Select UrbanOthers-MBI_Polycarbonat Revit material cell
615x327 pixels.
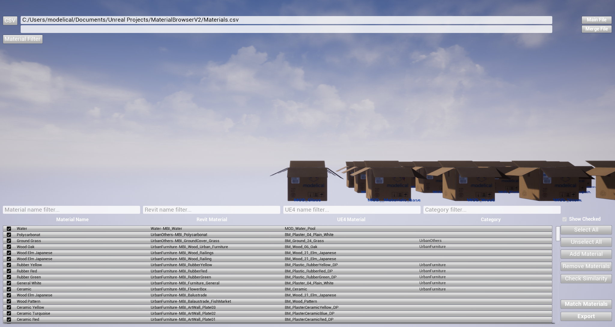(179, 235)
